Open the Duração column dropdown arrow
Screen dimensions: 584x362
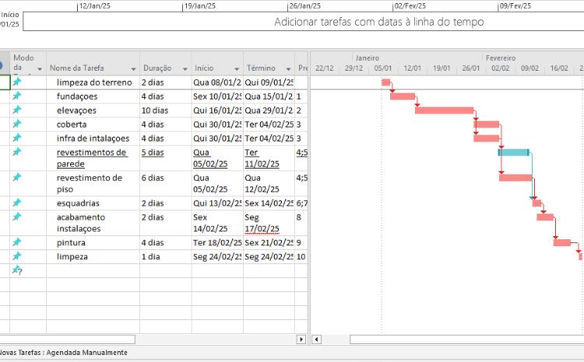point(185,68)
